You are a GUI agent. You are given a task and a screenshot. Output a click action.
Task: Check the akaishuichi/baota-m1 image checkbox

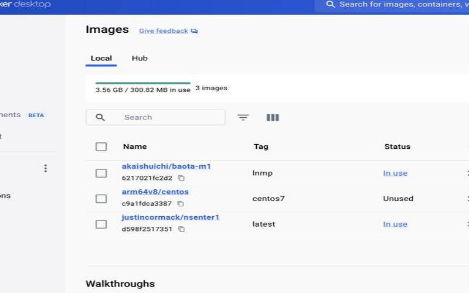[101, 173]
